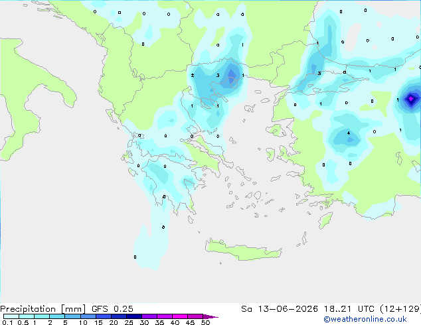The width and height of the screenshot is (421, 325).
Task: Click the legend swatch between 40 and 45
Action: tap(180, 316)
